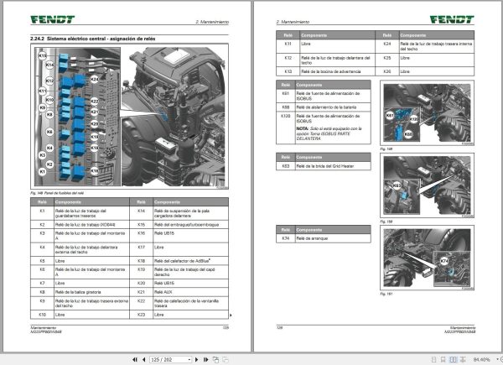
Task: Click the right page number 126 in footer
Action: [x=279, y=328]
